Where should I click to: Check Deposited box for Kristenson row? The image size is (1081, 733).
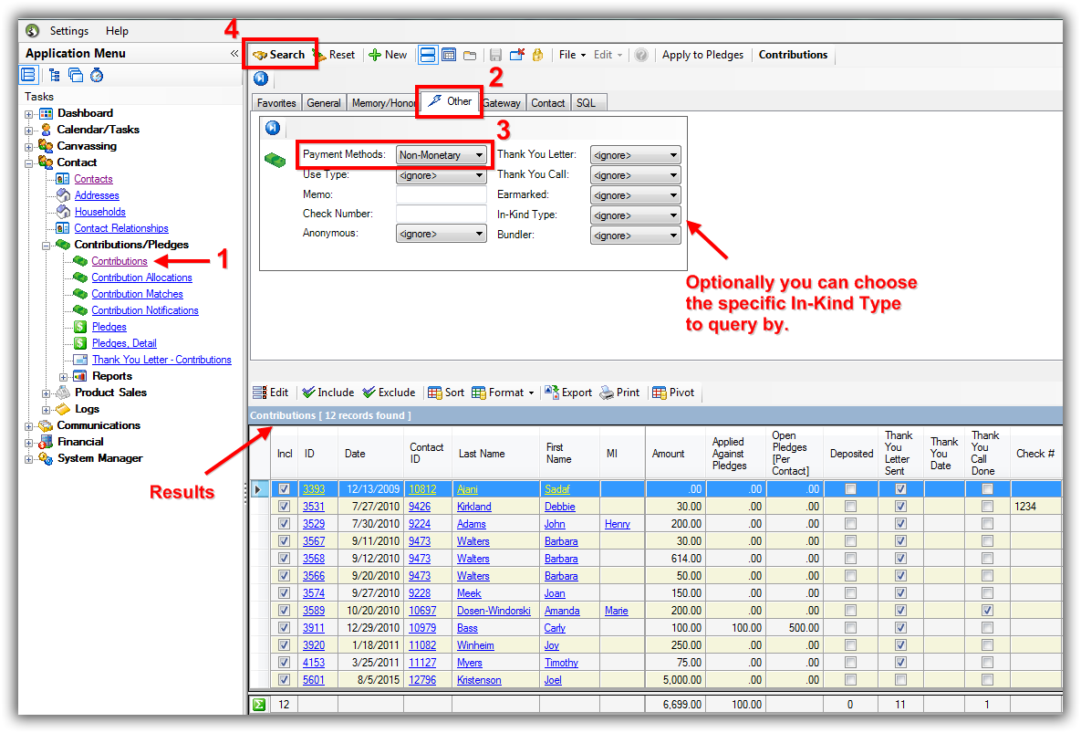coord(850,680)
